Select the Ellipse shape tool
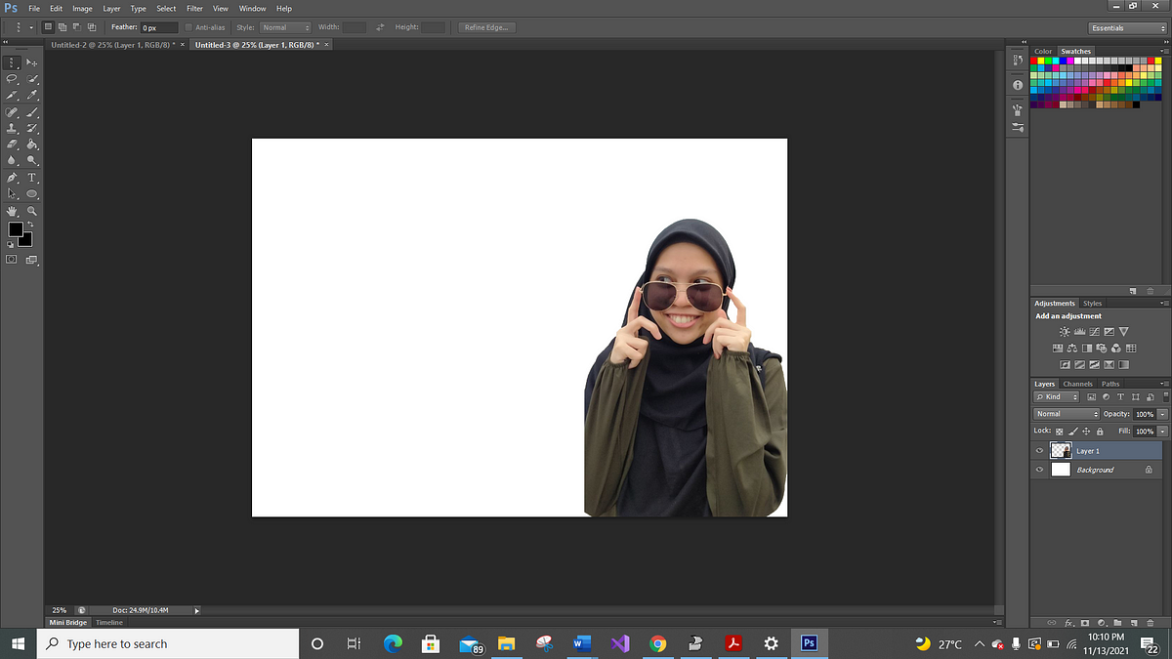This screenshot has width=1172, height=659. pyautogui.click(x=32, y=194)
